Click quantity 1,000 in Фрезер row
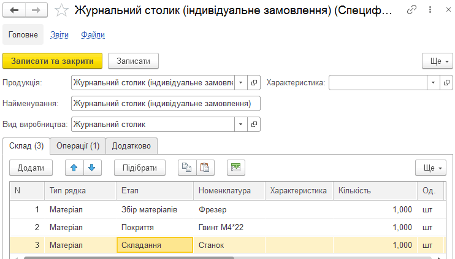The image size is (455, 259). 375,210
